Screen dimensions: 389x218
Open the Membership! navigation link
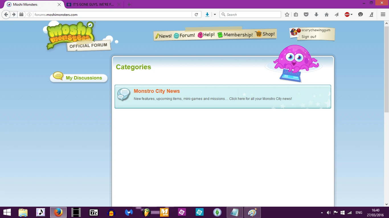click(235, 35)
